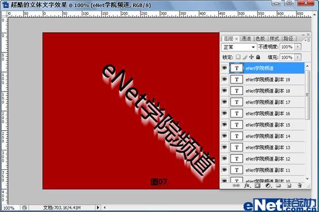
Task: Toggle the eye of 副本 14 layer
Action: (225, 135)
